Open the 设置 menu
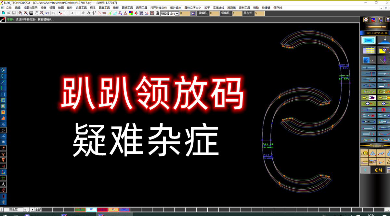Screen dimensions: 390x216 click(52, 7)
